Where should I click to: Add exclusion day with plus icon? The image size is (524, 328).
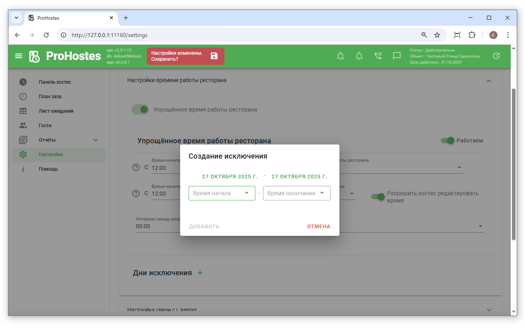(x=200, y=273)
